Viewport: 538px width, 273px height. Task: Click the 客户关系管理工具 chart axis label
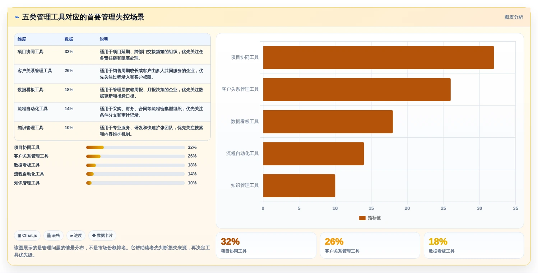[240, 89]
